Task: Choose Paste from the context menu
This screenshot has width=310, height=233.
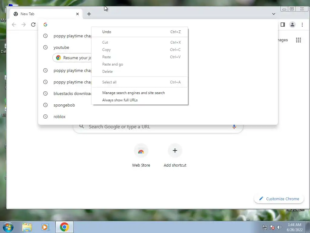Action: point(140,57)
